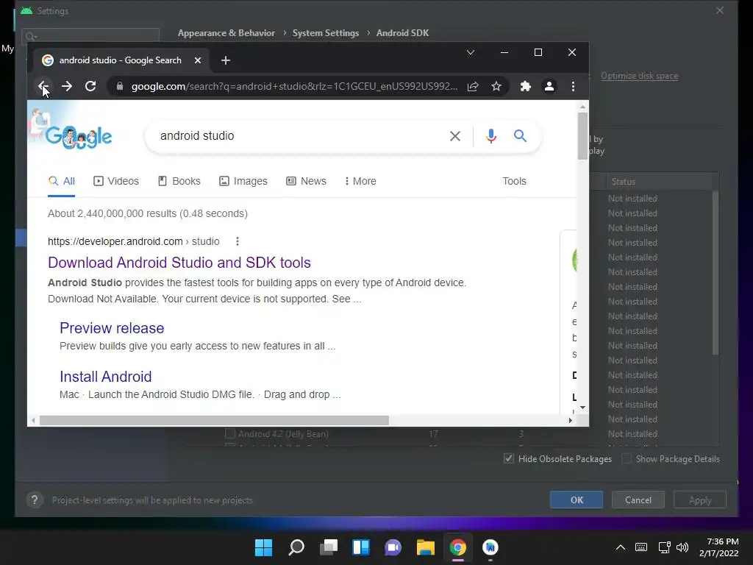Open the touch keyboard tray icon
Viewport: 753px width, 565px height.
(641, 547)
